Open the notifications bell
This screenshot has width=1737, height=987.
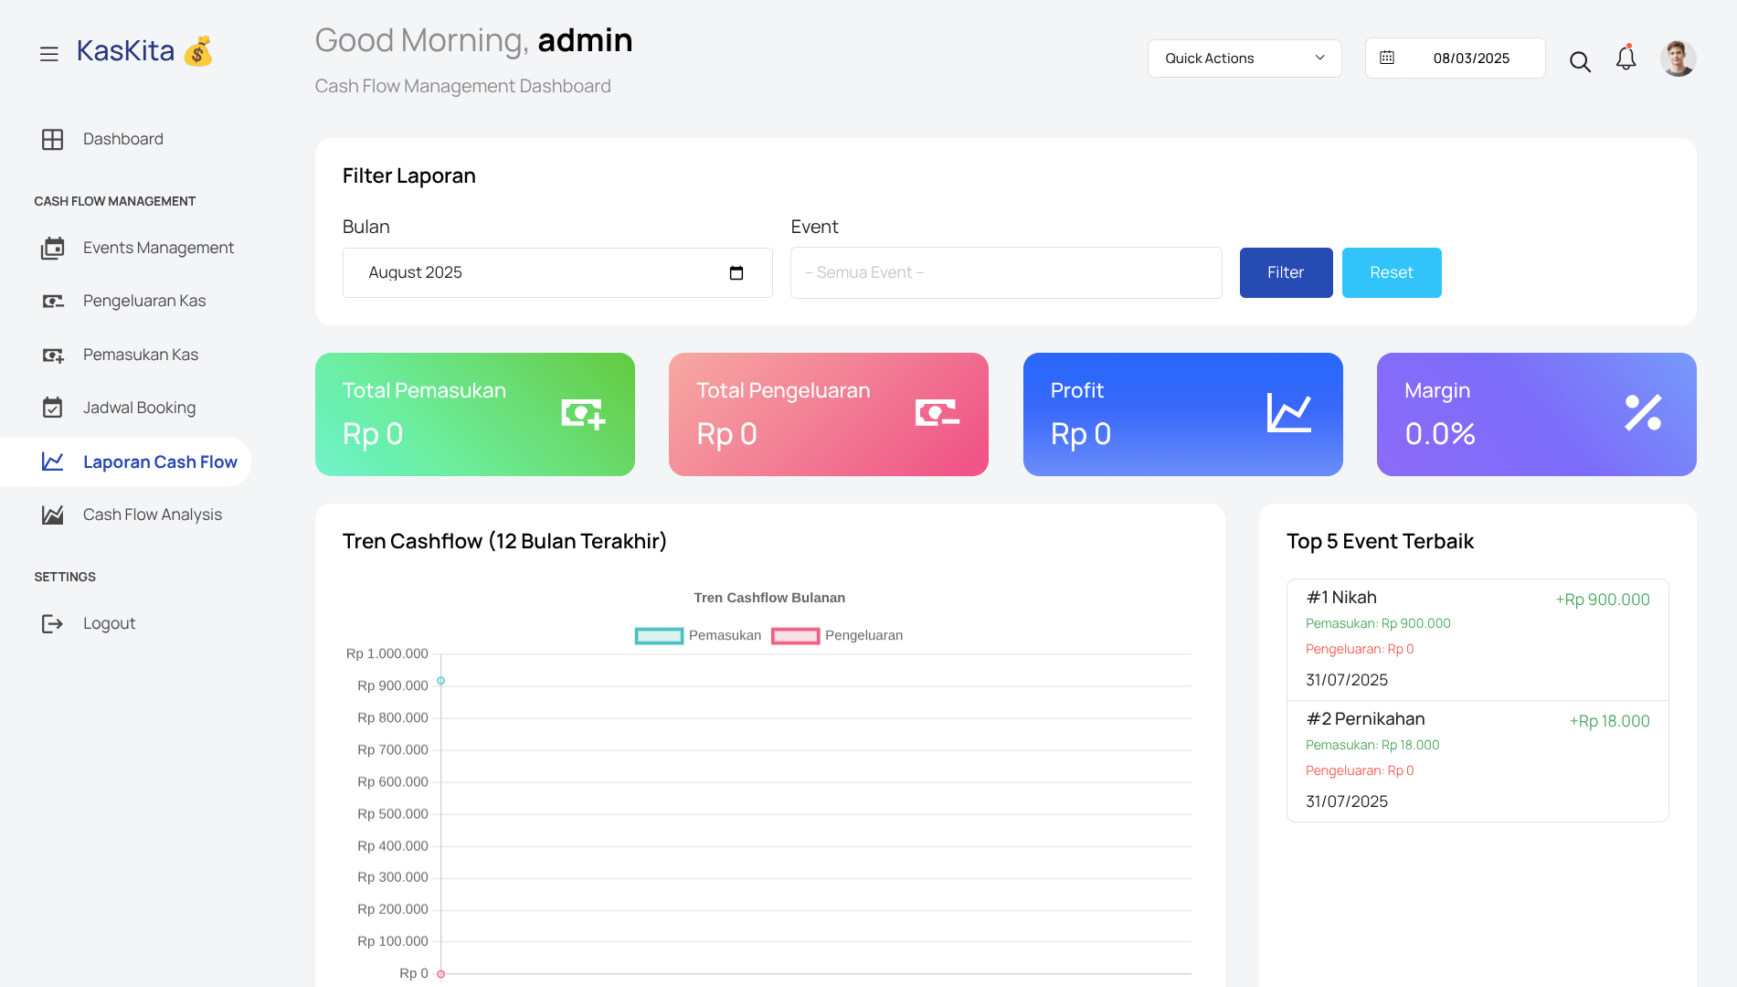click(x=1626, y=58)
